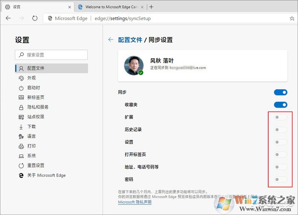This screenshot has width=298, height=215.
Task: Click the 配置文件 breadcrumb link
Action: tap(130, 40)
